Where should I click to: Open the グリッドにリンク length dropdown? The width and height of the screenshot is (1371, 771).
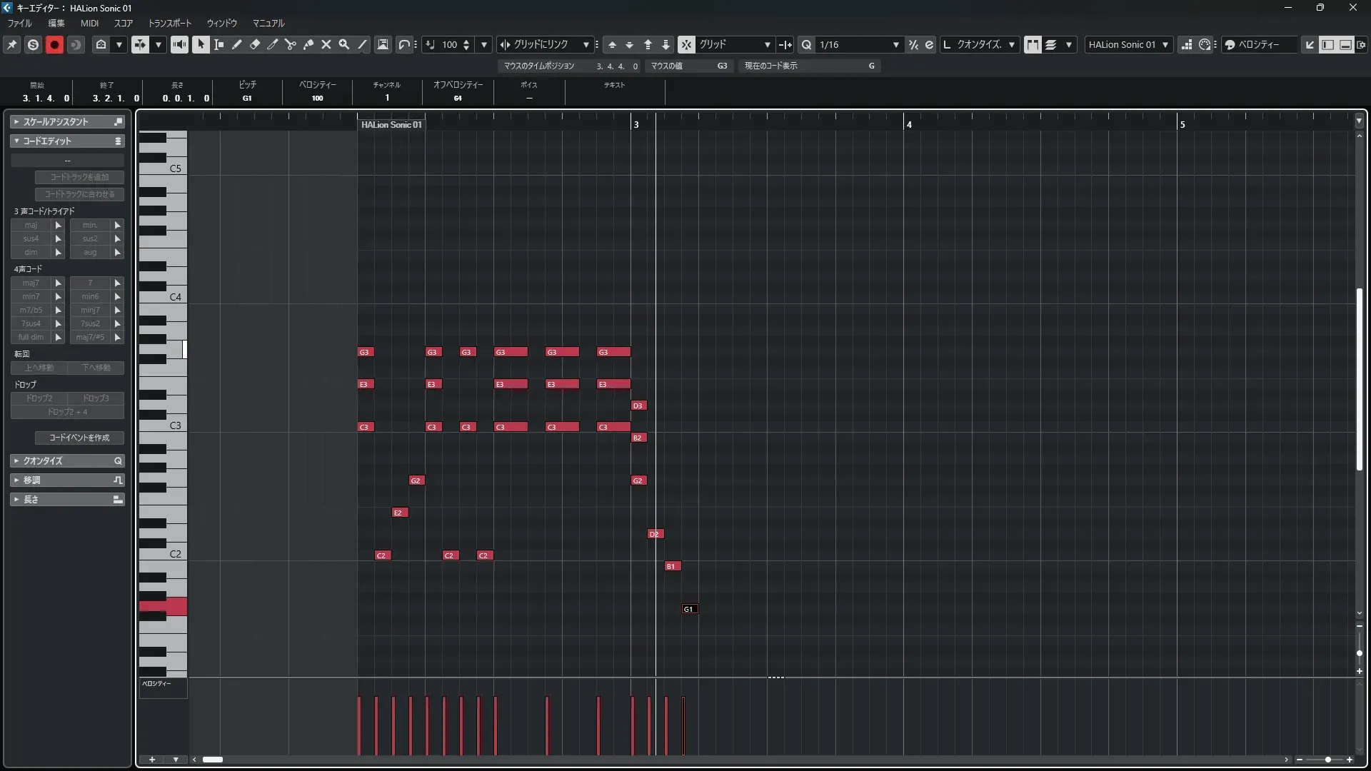[586, 44]
